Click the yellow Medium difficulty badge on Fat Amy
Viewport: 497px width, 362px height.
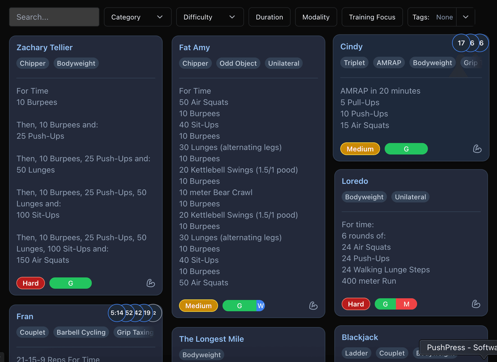[198, 306]
